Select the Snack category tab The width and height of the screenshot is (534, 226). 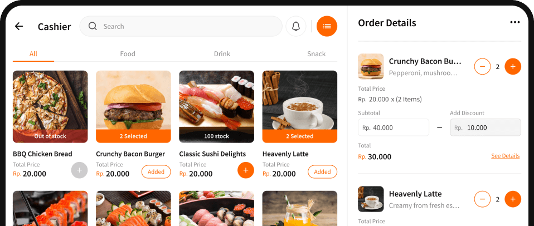click(x=317, y=53)
